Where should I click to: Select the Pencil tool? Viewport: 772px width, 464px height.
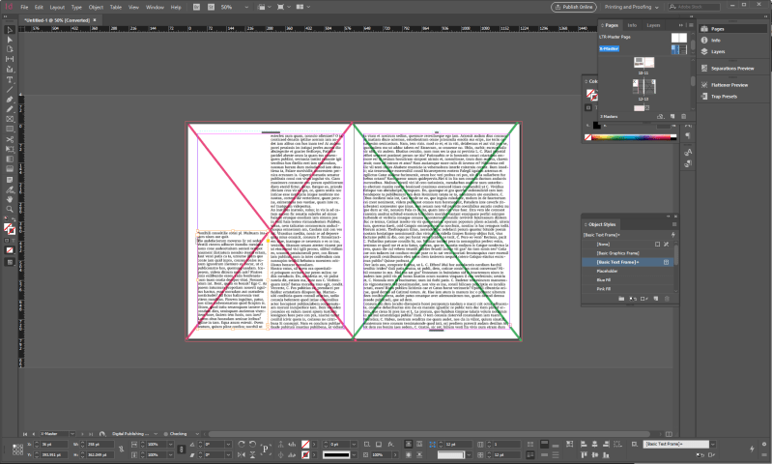click(x=10, y=109)
